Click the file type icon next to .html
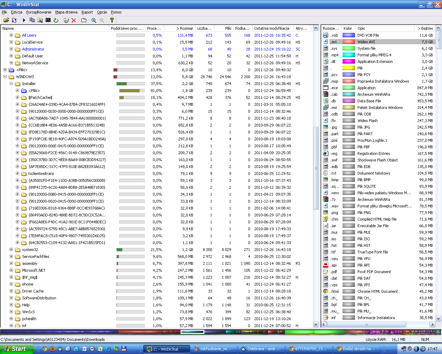Screen dimensions: 442x354 pos(325,291)
